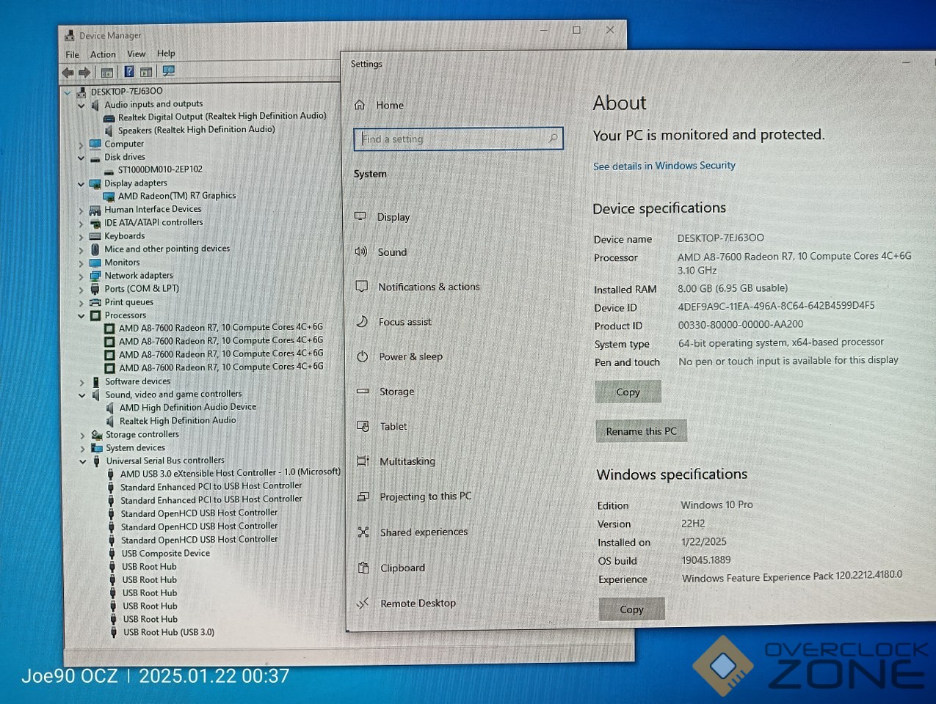Viewport: 936px width, 704px height.
Task: Click the Forward arrow in Device Manager toolbar
Action: click(84, 73)
